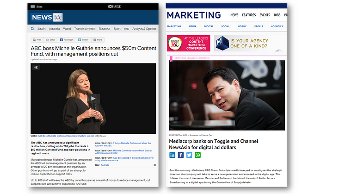The image size is (345, 194).
Task: Share Mediacorp article on Facebook
Action: point(181,155)
